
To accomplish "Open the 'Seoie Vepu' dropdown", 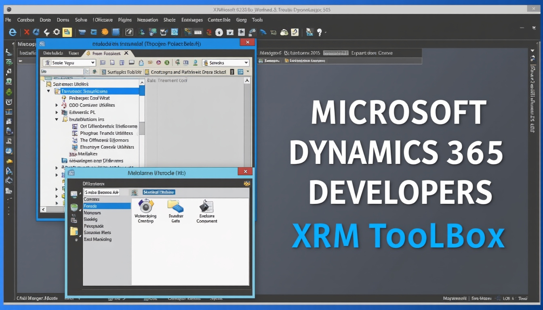I will pyautogui.click(x=69, y=63).
